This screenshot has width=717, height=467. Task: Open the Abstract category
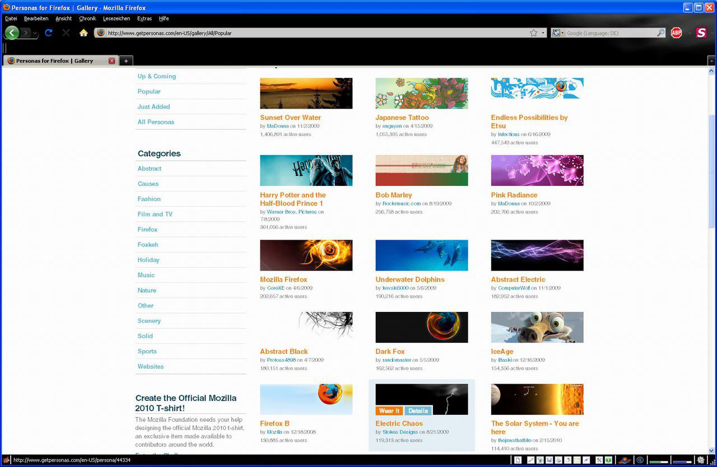coord(150,169)
